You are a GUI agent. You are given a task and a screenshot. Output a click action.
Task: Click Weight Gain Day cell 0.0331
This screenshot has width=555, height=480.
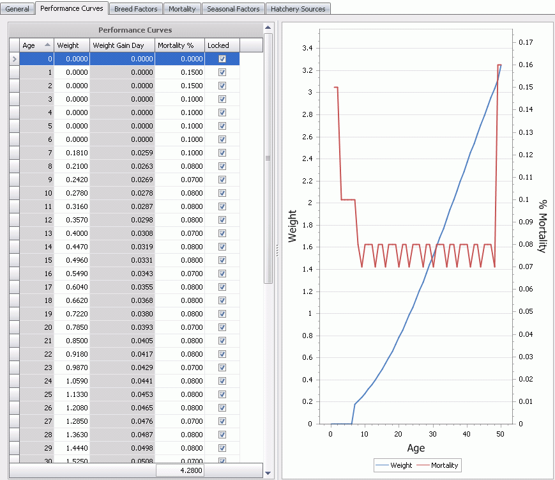click(x=122, y=260)
